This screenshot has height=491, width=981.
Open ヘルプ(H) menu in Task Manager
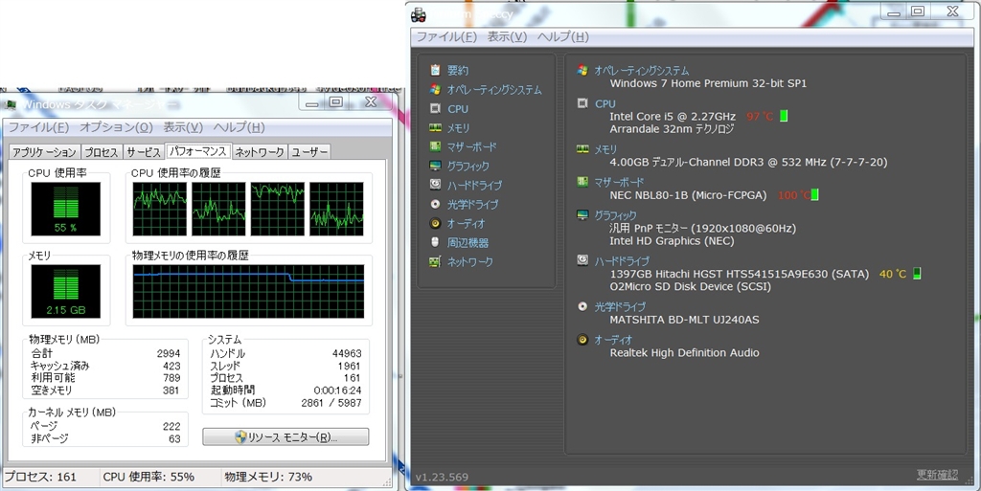(x=239, y=127)
